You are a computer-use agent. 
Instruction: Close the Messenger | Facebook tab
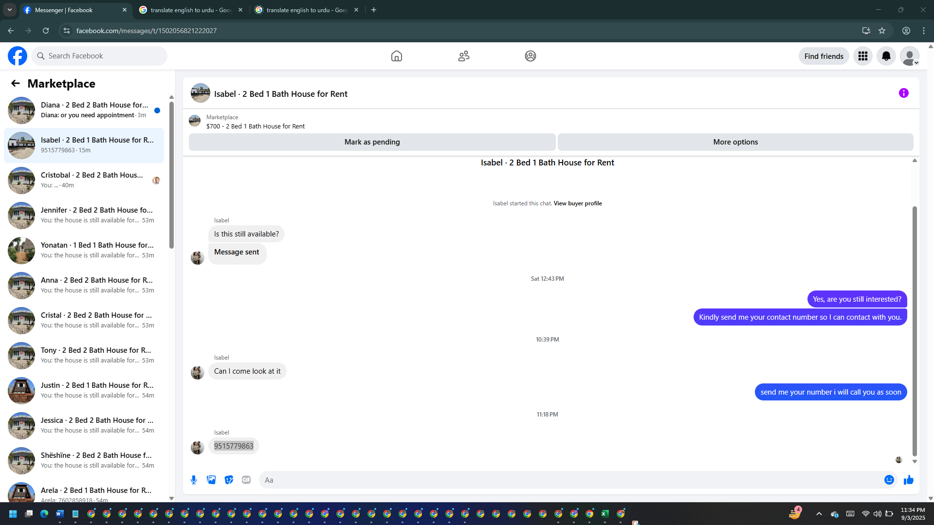coord(125,10)
